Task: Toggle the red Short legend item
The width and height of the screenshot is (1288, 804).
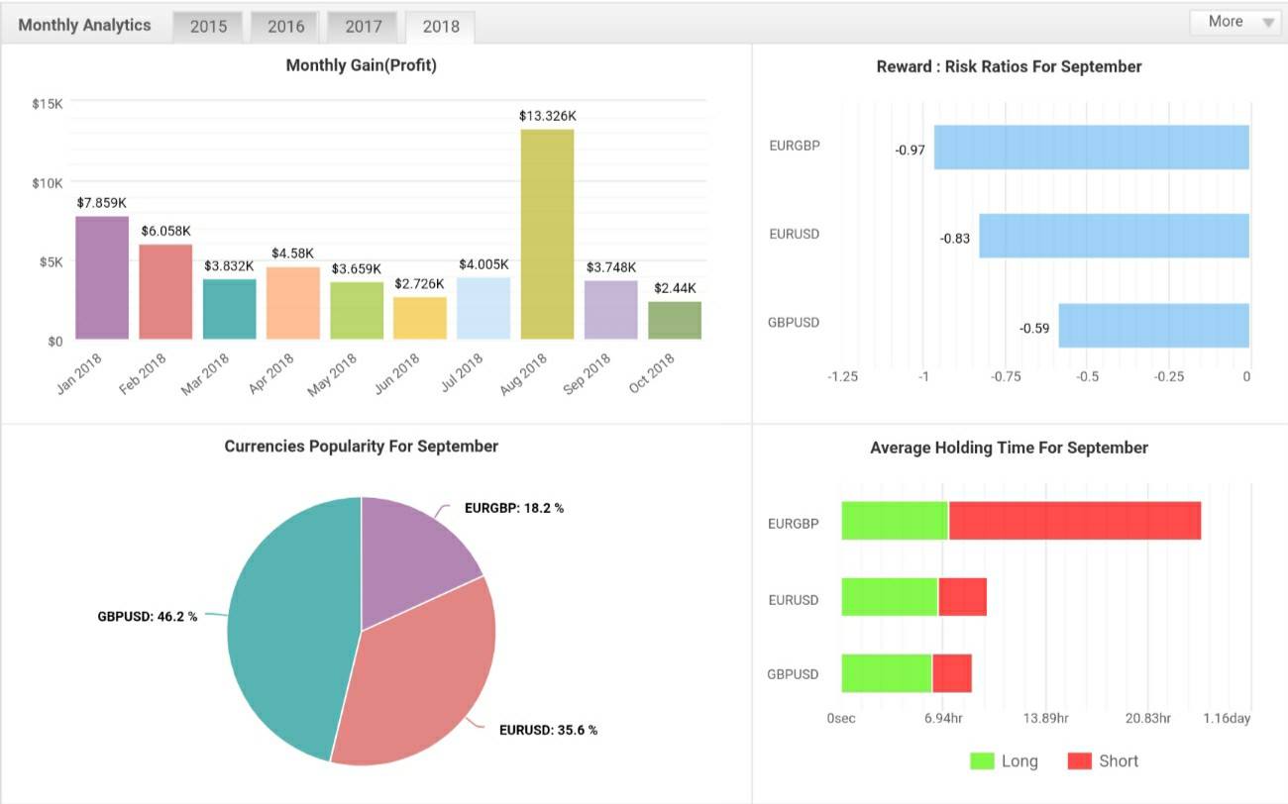Action: click(x=1103, y=760)
